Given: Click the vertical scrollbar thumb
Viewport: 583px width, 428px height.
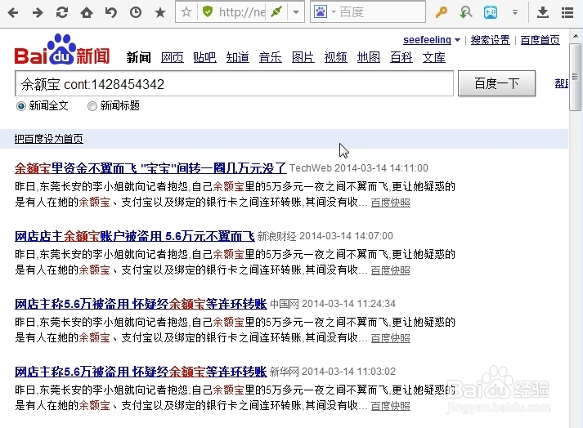Looking at the screenshot, I should pyautogui.click(x=575, y=77).
